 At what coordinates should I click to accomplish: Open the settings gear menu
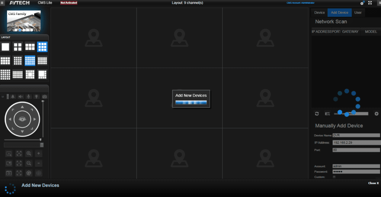pos(362,3)
